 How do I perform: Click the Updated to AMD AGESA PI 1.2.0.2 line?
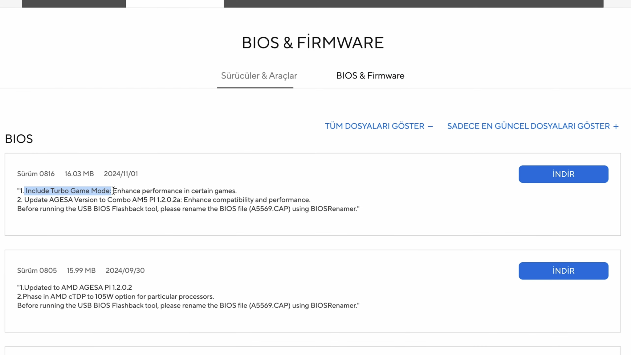click(75, 288)
